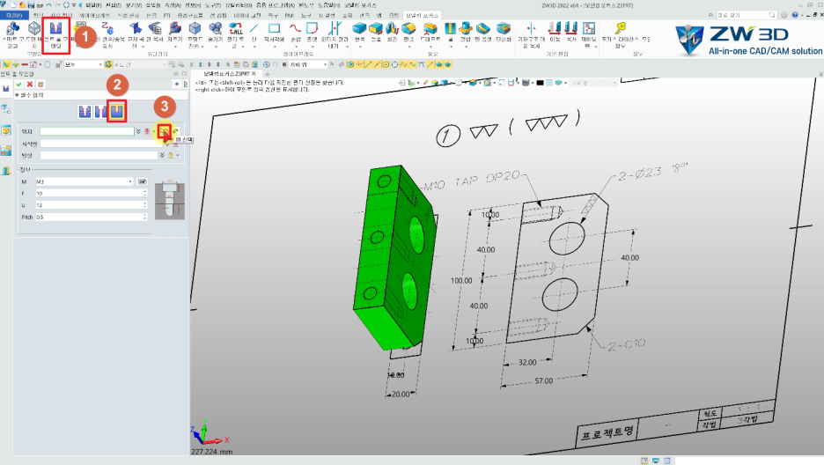Increment the Pitch value stepper

[x=145, y=215]
